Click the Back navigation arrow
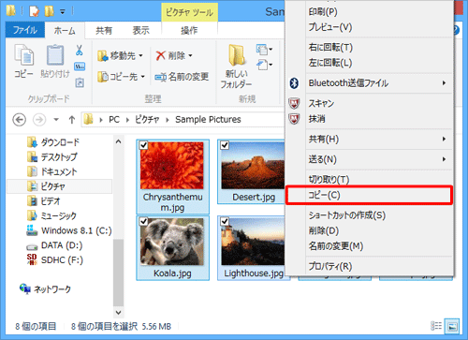468x340 pixels. pyautogui.click(x=19, y=120)
